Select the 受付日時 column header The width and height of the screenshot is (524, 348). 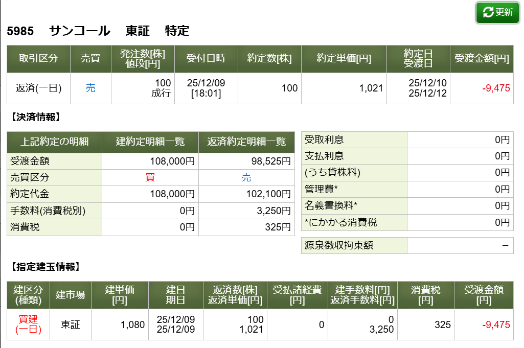[206, 58]
